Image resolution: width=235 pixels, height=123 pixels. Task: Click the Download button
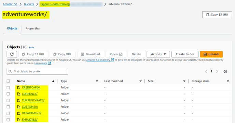click(91, 54)
